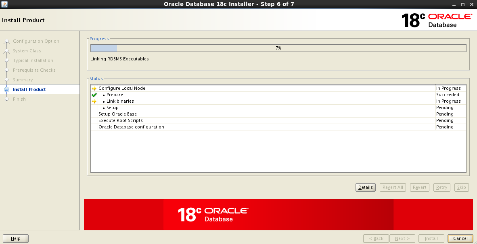The image size is (477, 244).
Task: Select Typical Installation step in sidebar
Action: point(33,61)
